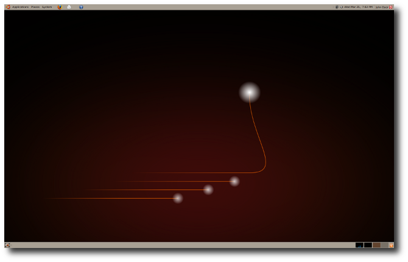408x262 pixels.
Task: Open the System menu
Action: (47, 7)
